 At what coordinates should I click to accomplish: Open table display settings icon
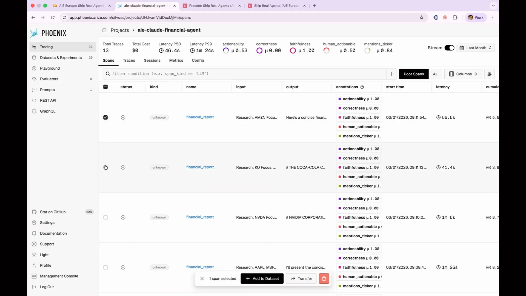(489, 74)
